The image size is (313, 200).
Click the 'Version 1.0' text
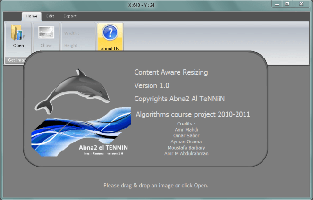click(152, 86)
